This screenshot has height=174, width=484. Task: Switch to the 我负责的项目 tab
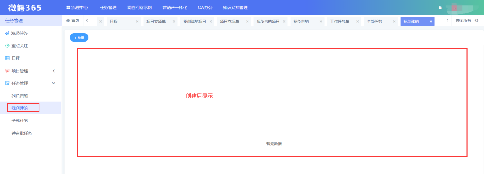268,21
